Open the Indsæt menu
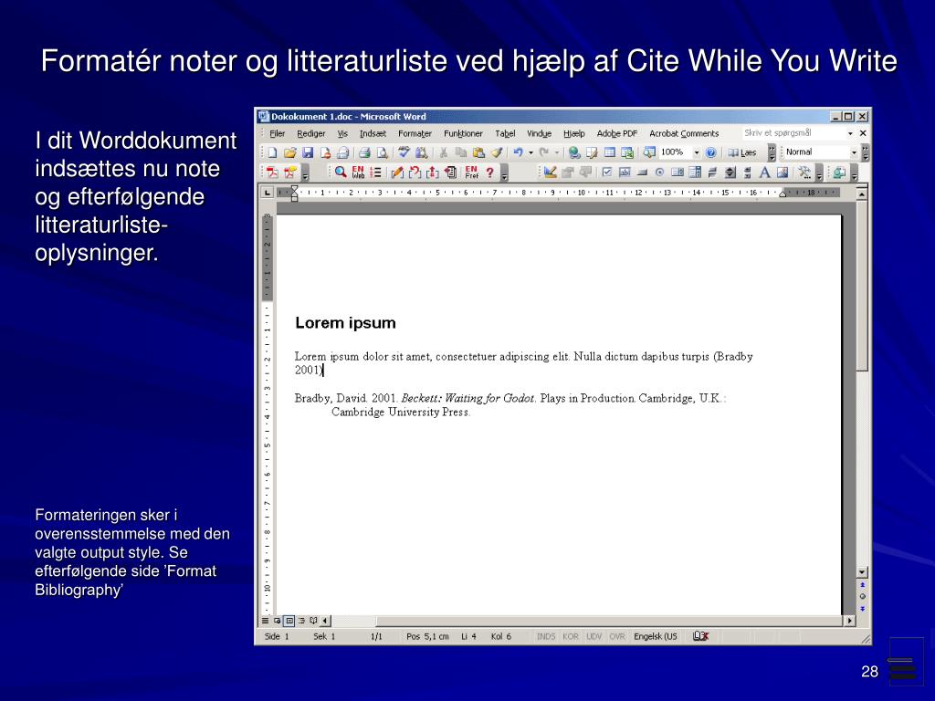Screen dimensions: 935x701 373,133
